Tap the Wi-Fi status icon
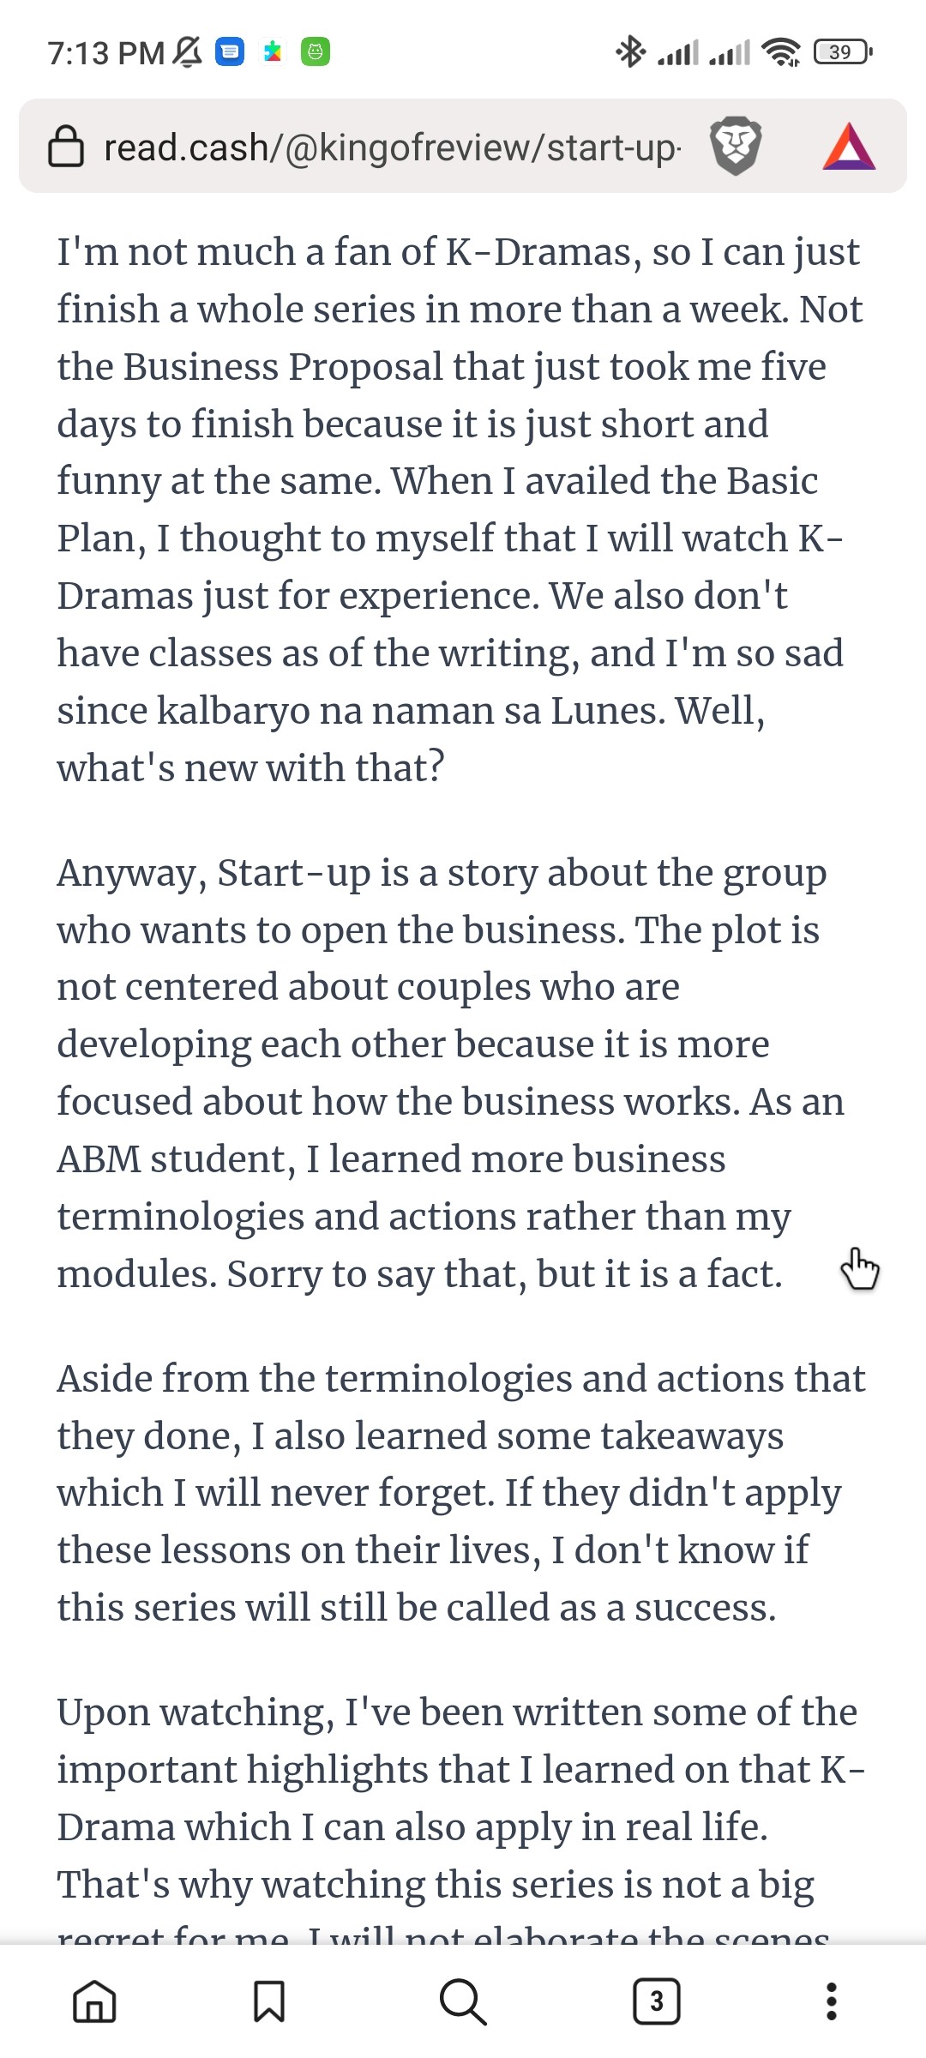 point(782,52)
